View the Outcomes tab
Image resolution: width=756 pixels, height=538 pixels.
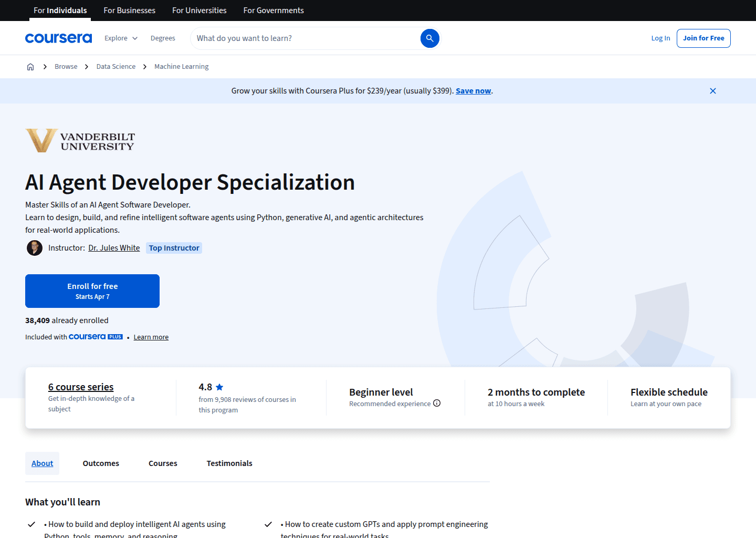[100, 463]
